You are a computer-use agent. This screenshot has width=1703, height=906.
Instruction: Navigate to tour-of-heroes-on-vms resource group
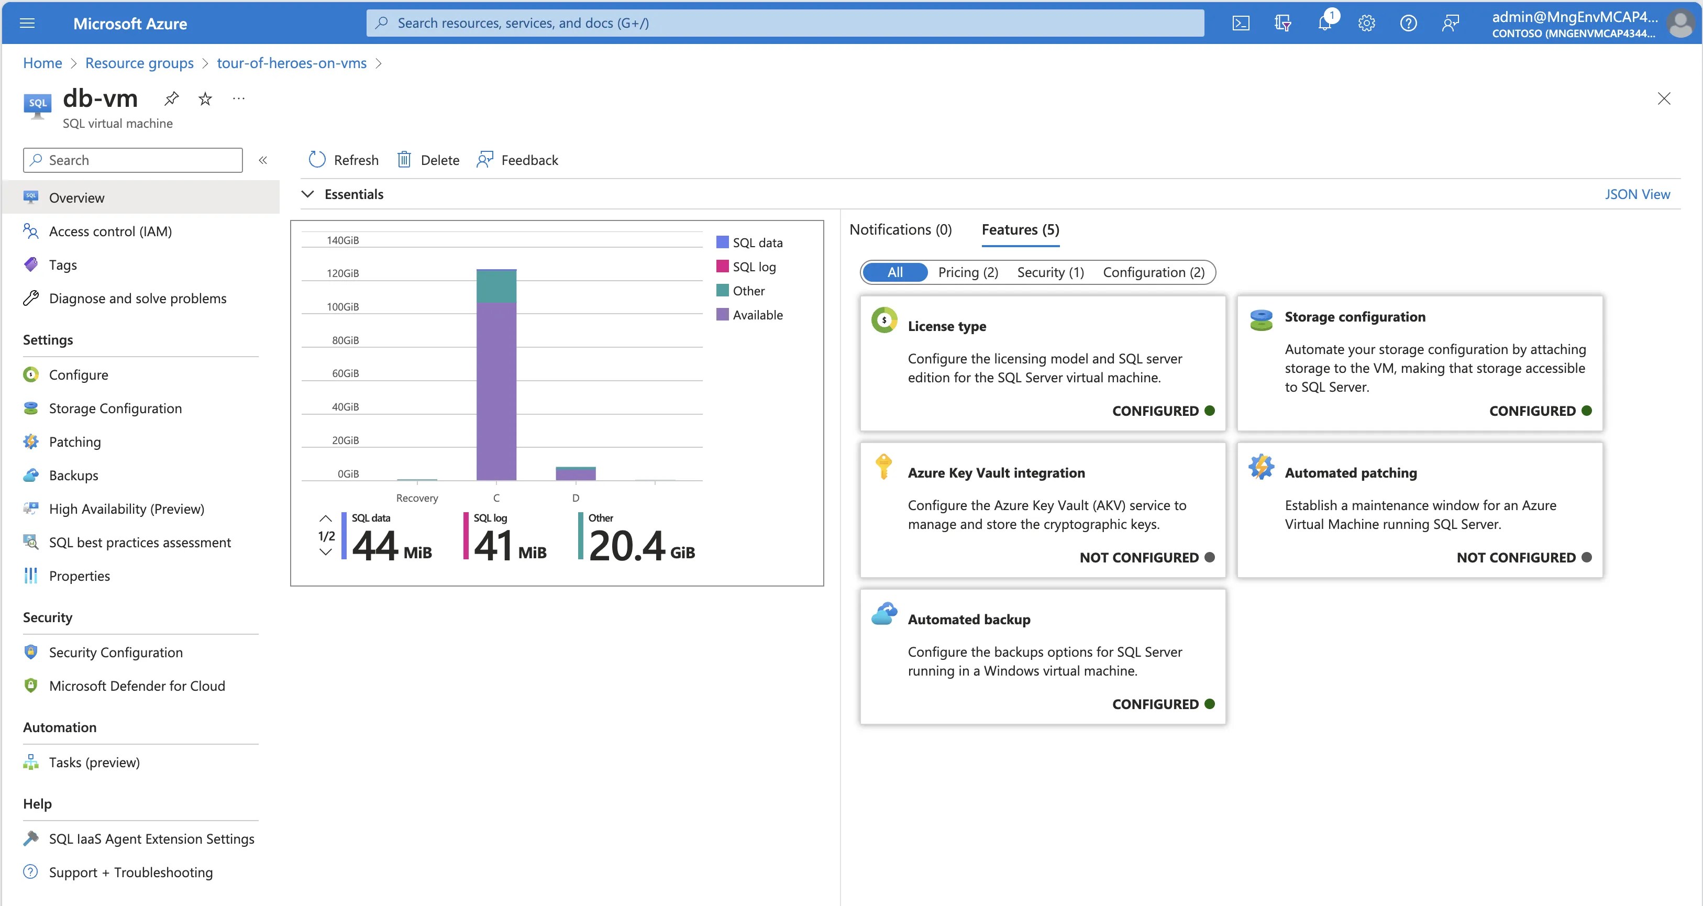pos(292,63)
